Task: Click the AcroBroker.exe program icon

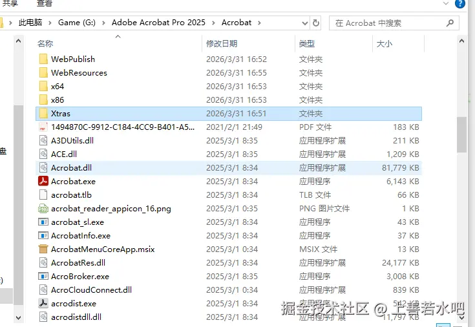Action: (x=43, y=277)
